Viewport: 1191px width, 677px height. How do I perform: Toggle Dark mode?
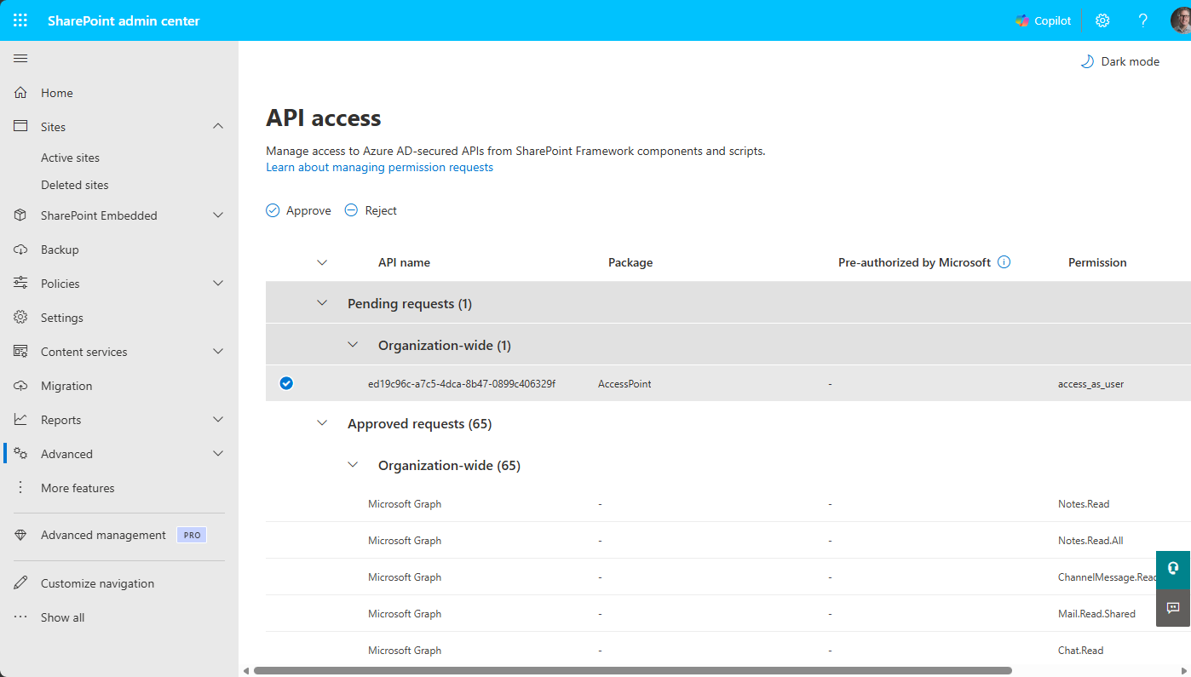point(1120,61)
